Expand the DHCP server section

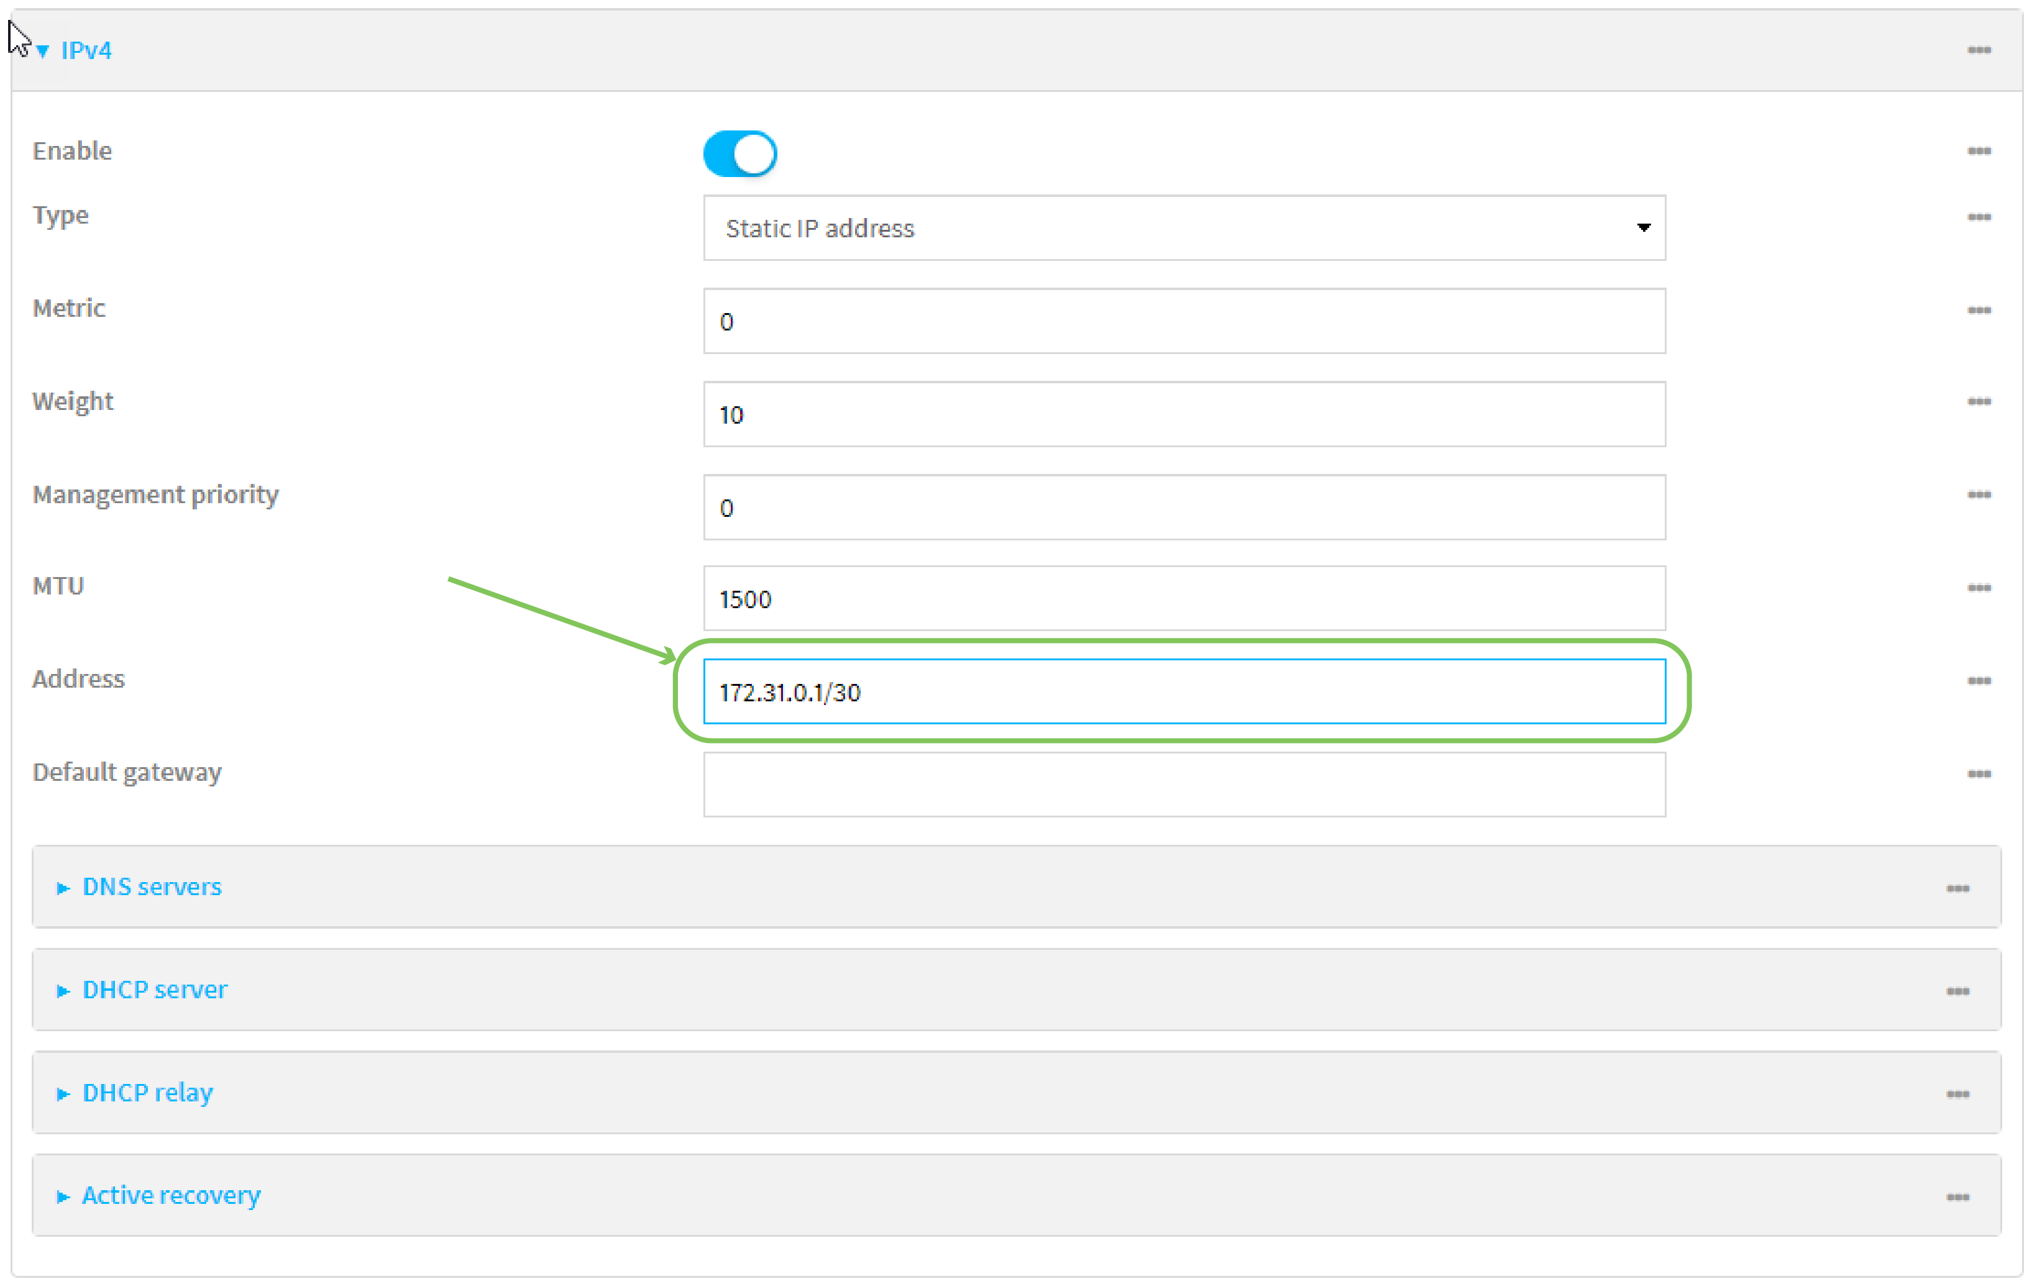155,990
